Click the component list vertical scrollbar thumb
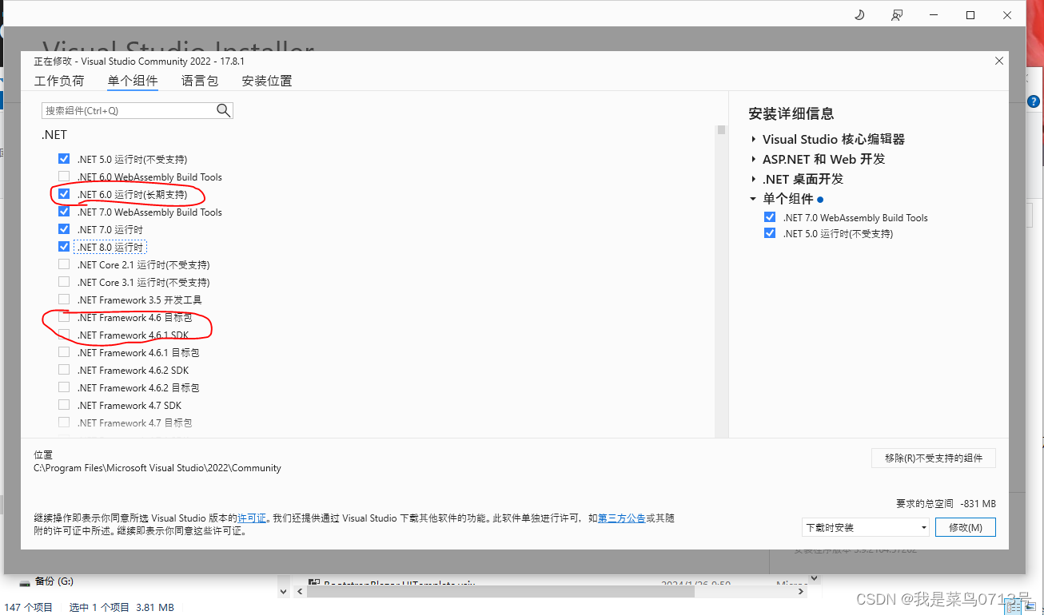The image size is (1044, 615). point(722,129)
